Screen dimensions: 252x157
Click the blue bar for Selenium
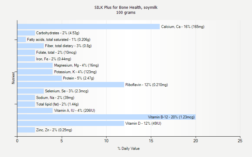[x=31, y=91]
